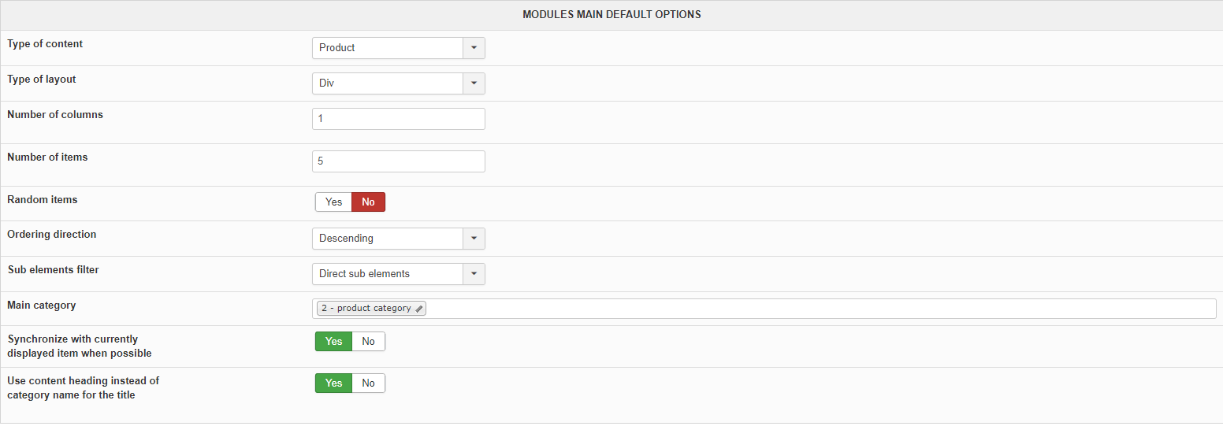Open the Type of content dropdown
The height and width of the screenshot is (426, 1223).
coord(398,48)
